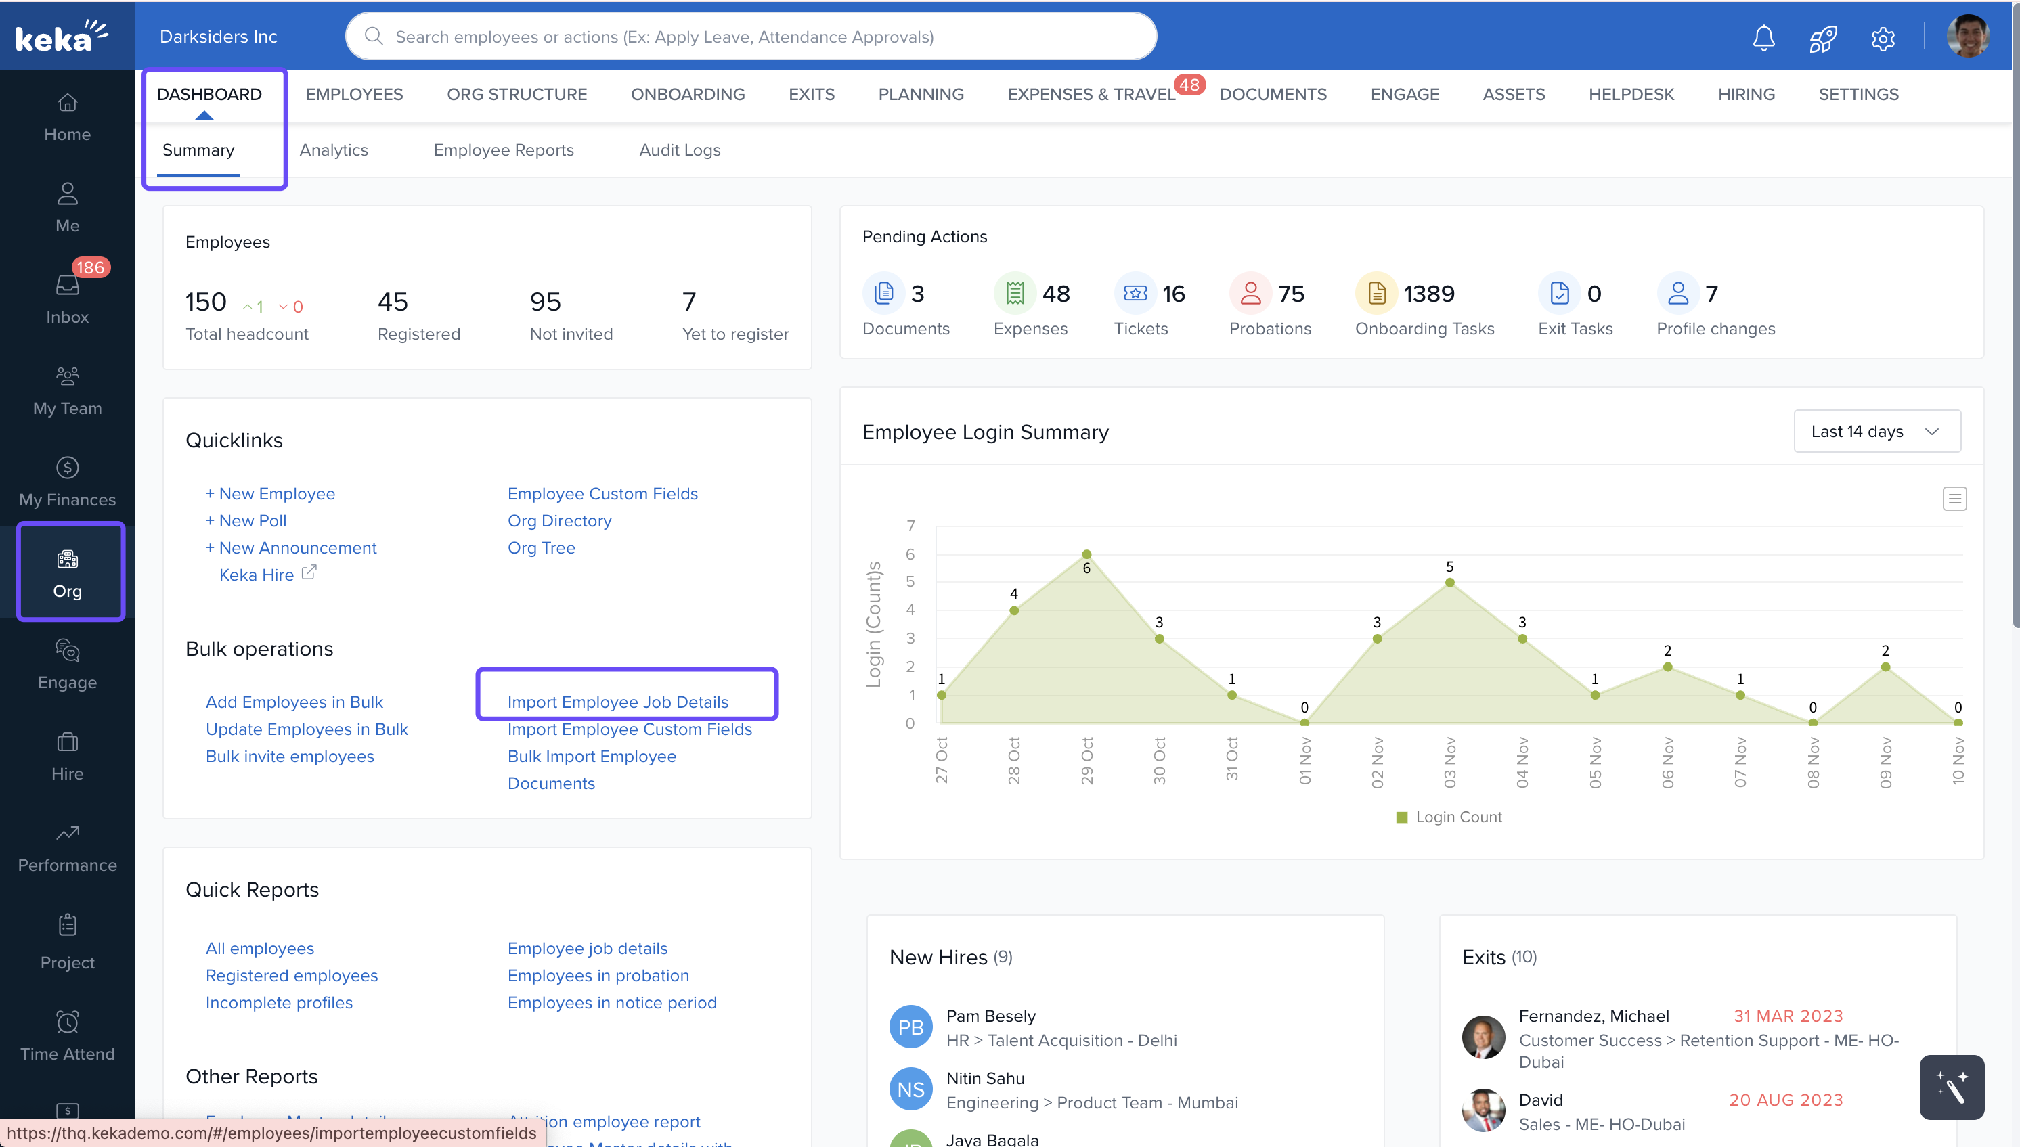Viewport: 2020px width, 1147px height.
Task: Expand the Last 14 days dropdown
Action: tap(1876, 431)
